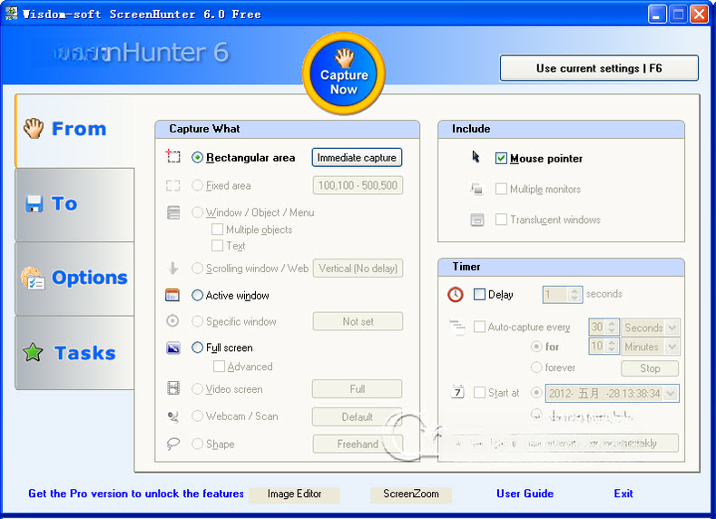The image size is (716, 519).
Task: Select the Full screen radio button
Action: tap(197, 348)
